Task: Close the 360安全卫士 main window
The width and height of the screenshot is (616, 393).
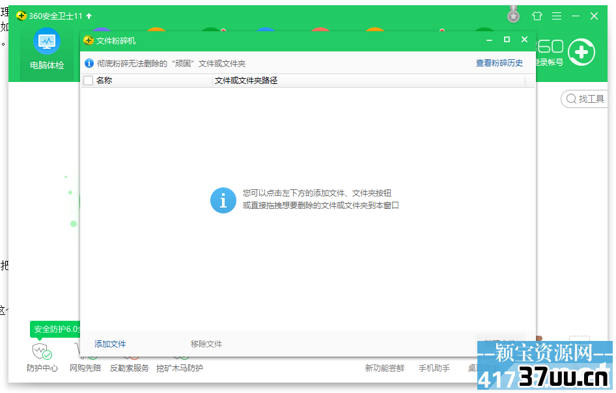Action: [x=594, y=16]
